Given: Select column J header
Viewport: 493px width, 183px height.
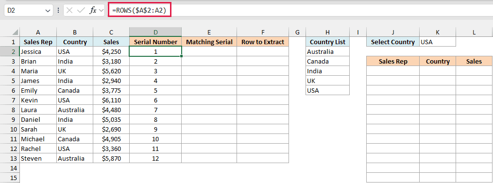Looking at the screenshot, I should point(393,32).
